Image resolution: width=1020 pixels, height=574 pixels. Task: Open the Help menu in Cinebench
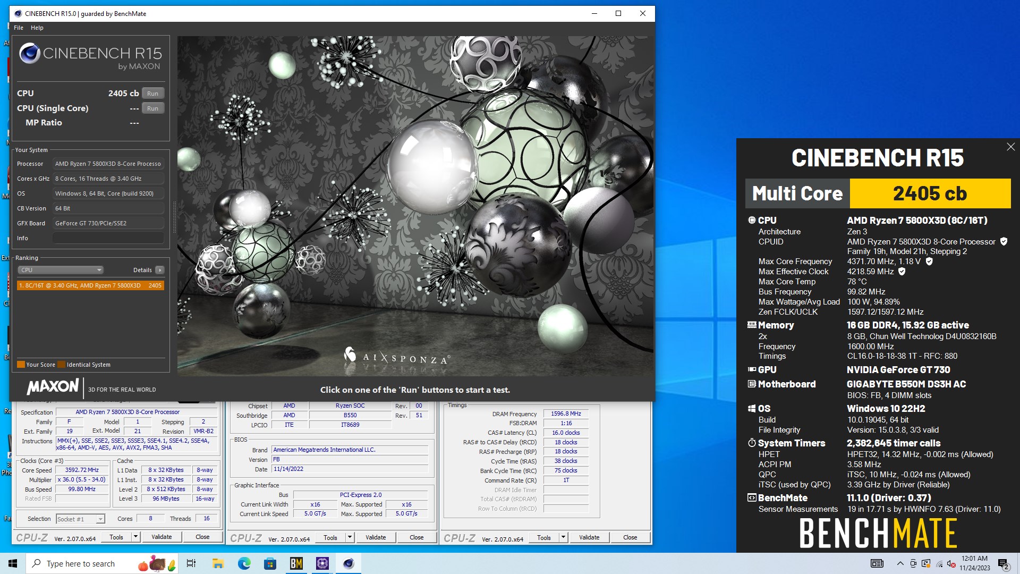(x=37, y=28)
